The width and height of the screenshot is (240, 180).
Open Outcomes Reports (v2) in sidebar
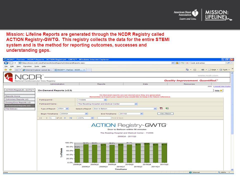pyautogui.click(x=20, y=99)
